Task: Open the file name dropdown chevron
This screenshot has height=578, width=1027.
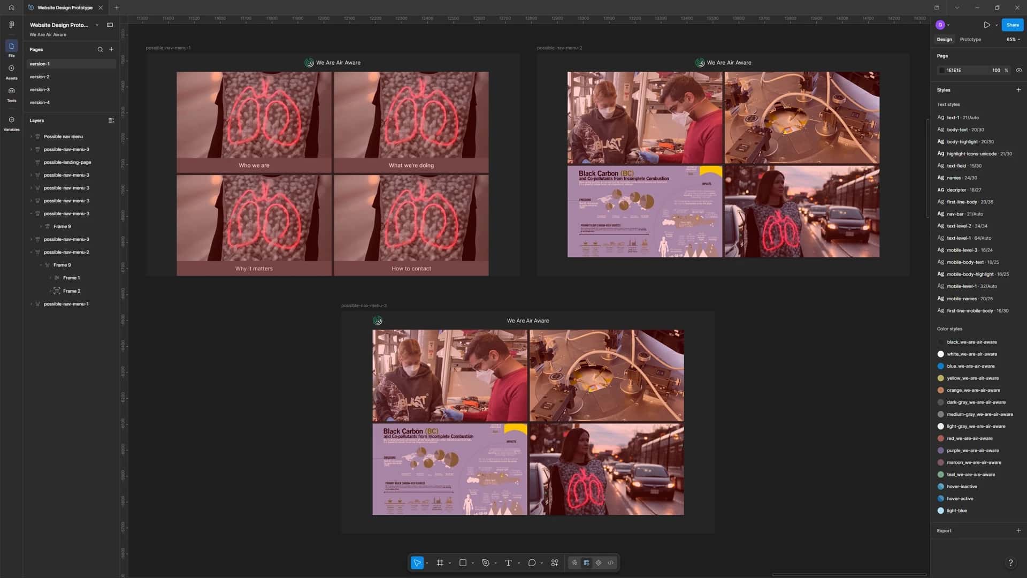Action: tap(97, 25)
